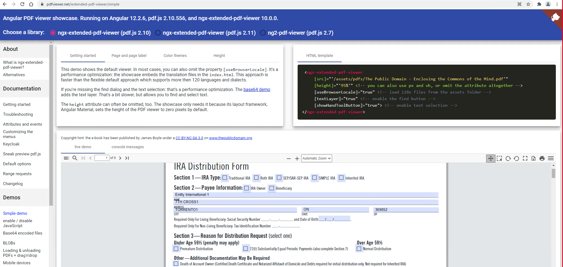The height and width of the screenshot is (267, 563).
Task: Open the base64 demo link
Action: 257,89
